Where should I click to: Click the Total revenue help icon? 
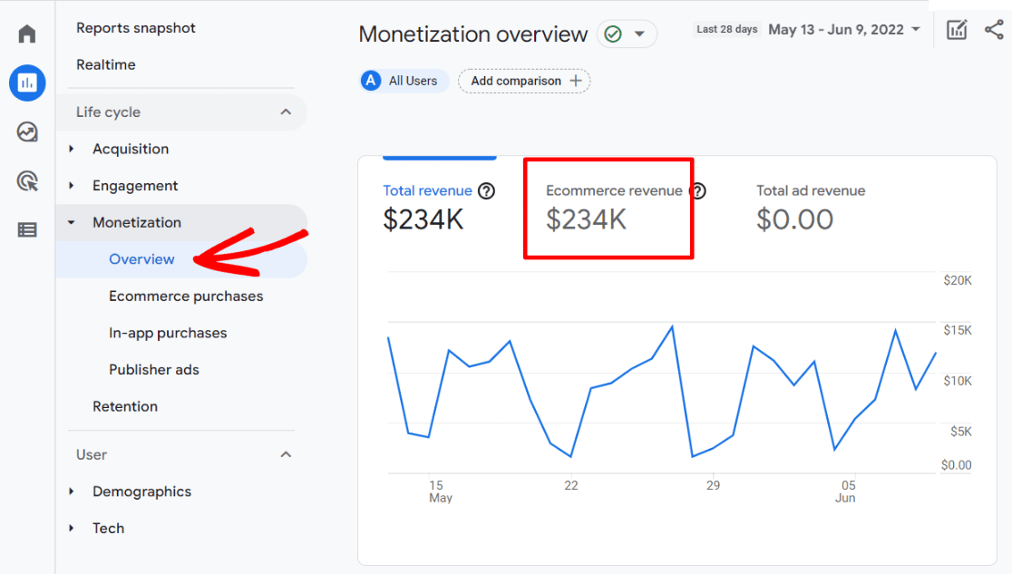[487, 191]
